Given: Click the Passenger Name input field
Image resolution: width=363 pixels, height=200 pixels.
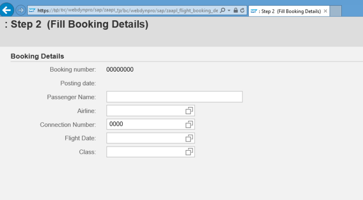Looking at the screenshot, I should (174, 97).
